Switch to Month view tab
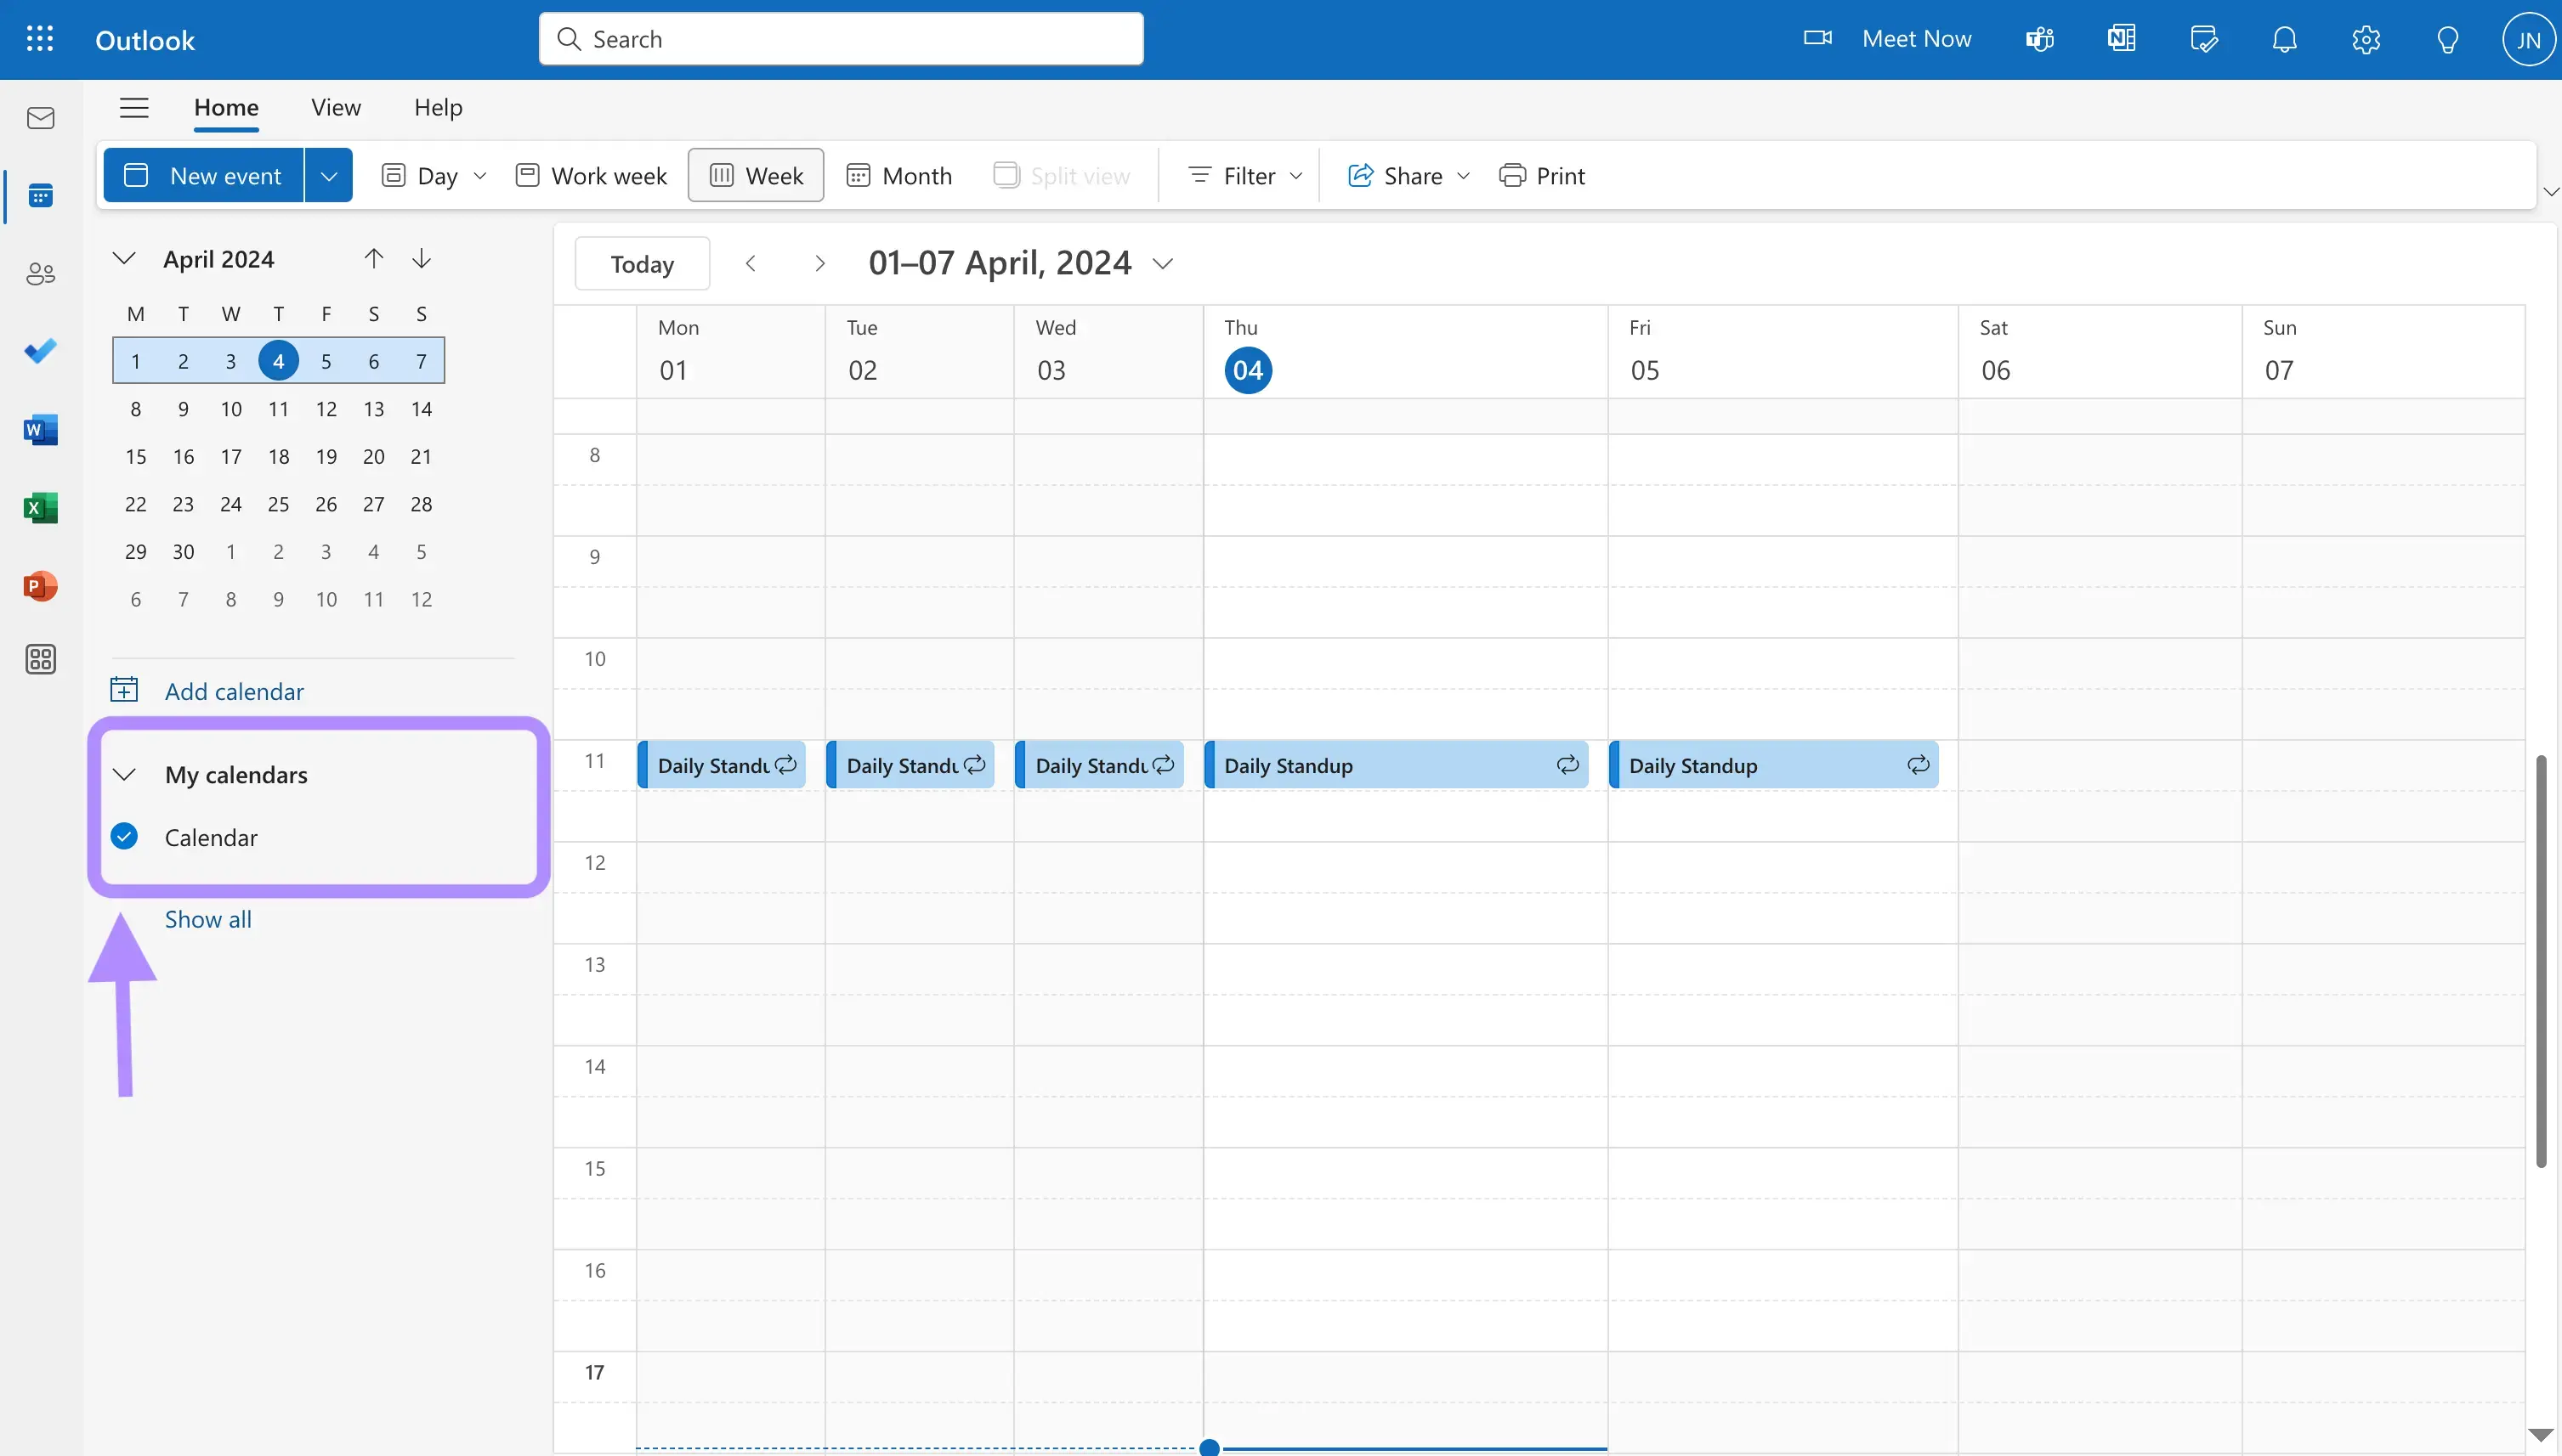This screenshot has height=1456, width=2562. click(x=899, y=174)
